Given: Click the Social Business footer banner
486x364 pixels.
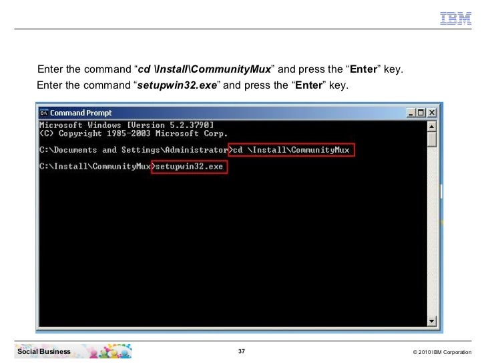Looking at the screenshot, I should pos(73,351).
